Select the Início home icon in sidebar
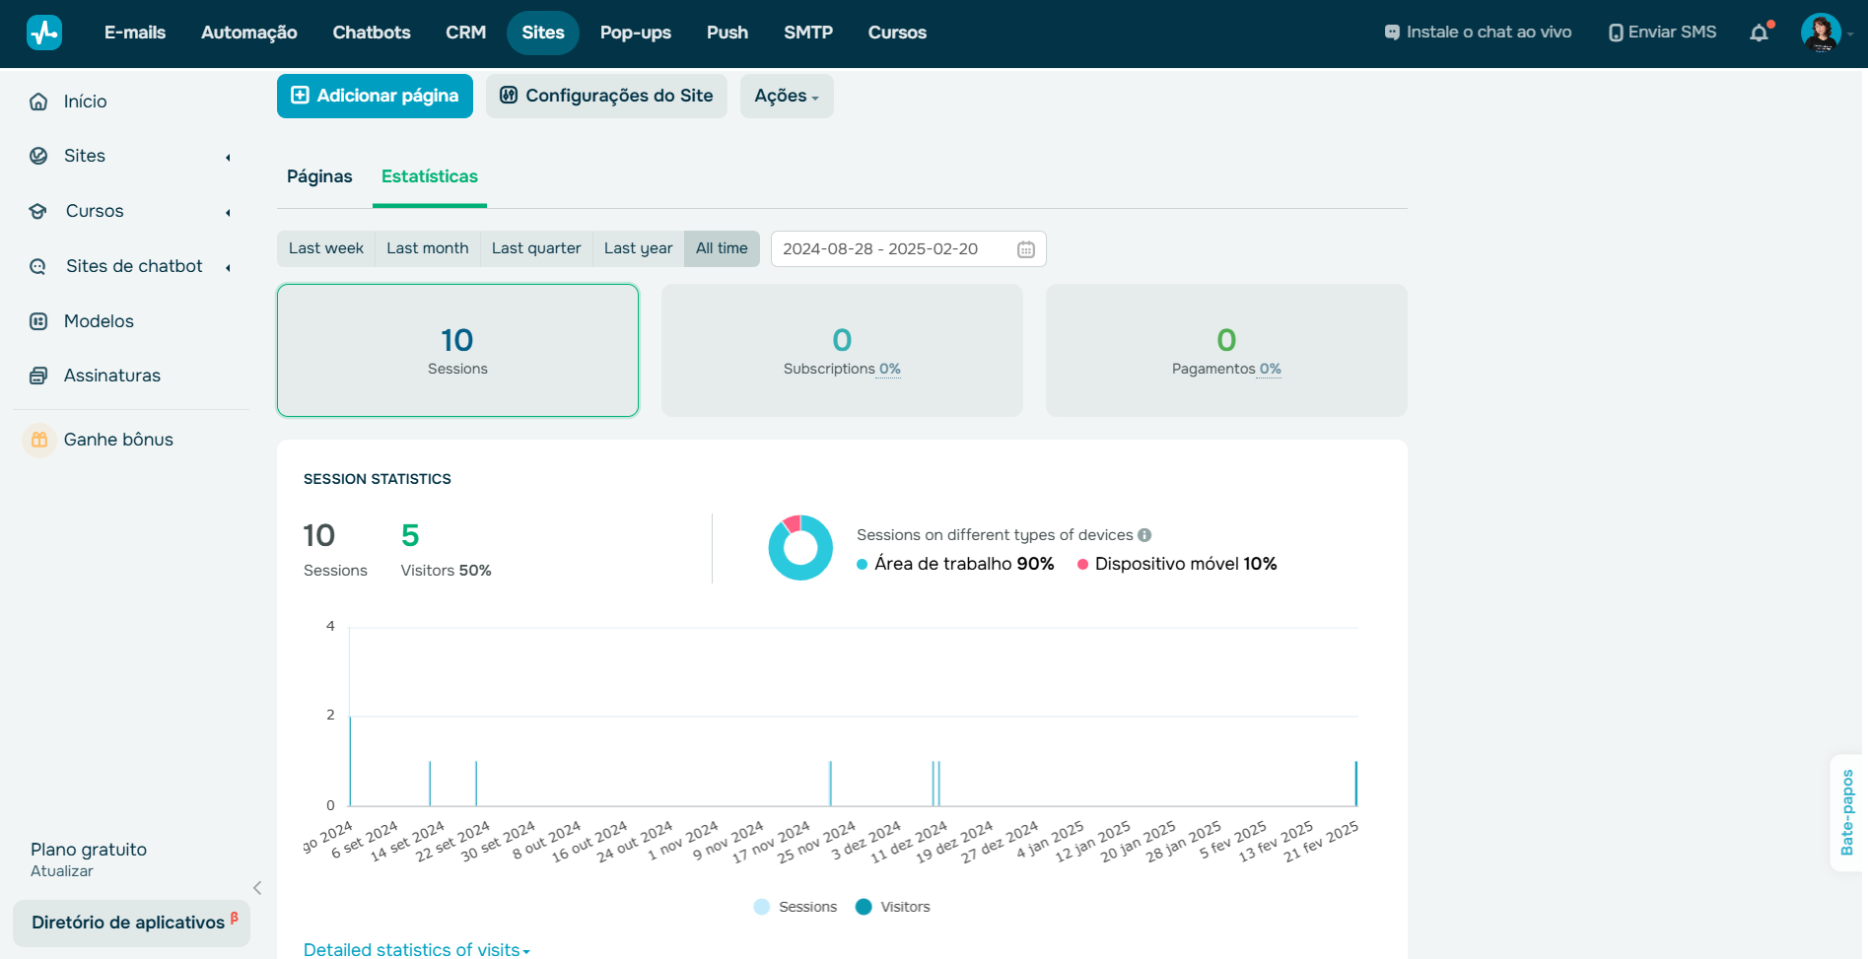 click(37, 101)
